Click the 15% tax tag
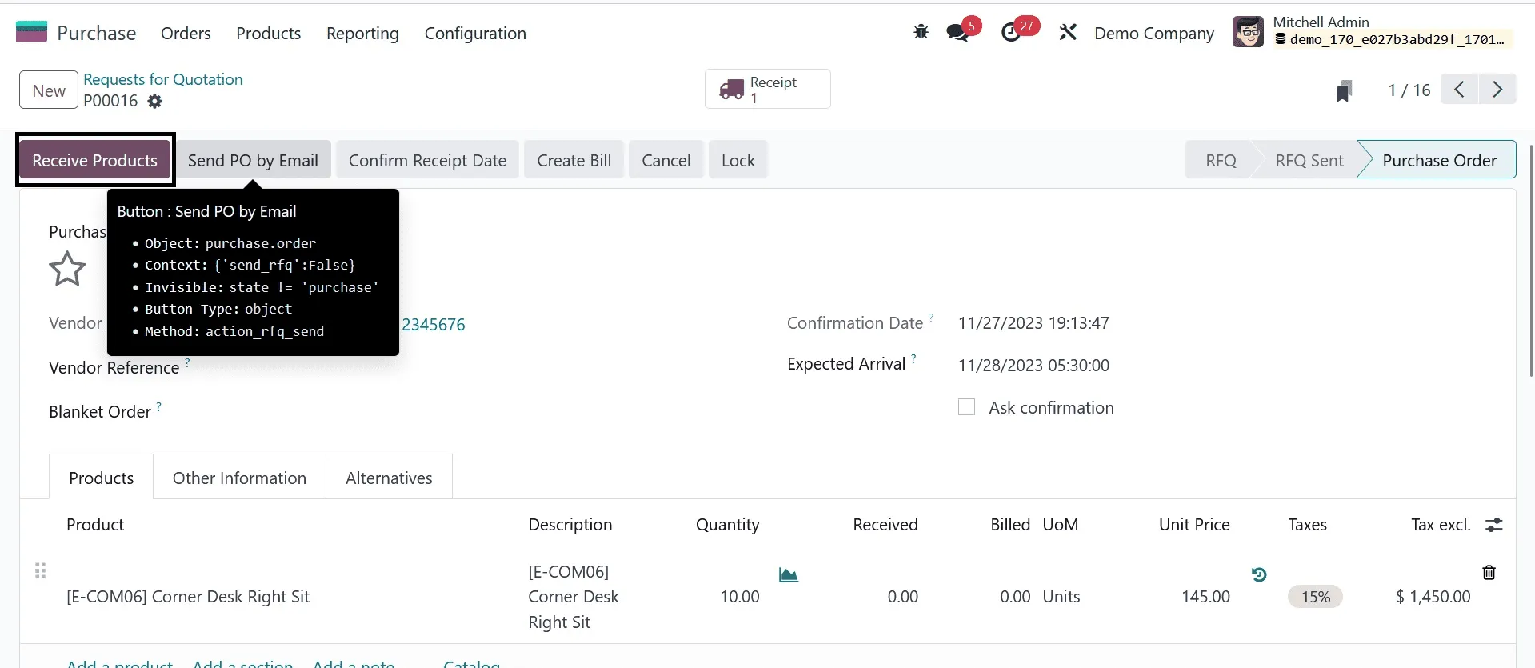 click(1316, 597)
